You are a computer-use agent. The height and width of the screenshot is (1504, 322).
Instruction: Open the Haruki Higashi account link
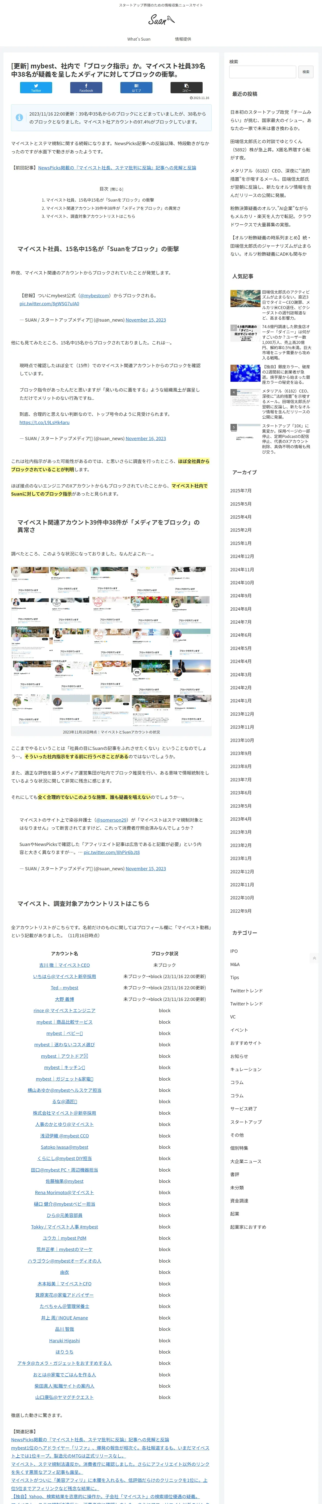64,1341
